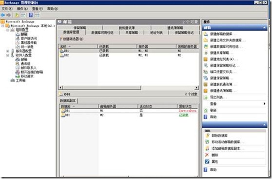Screen dimensions: 272x179
Task: Select 邮箱 under 收件人配置
Action: pos(24,60)
